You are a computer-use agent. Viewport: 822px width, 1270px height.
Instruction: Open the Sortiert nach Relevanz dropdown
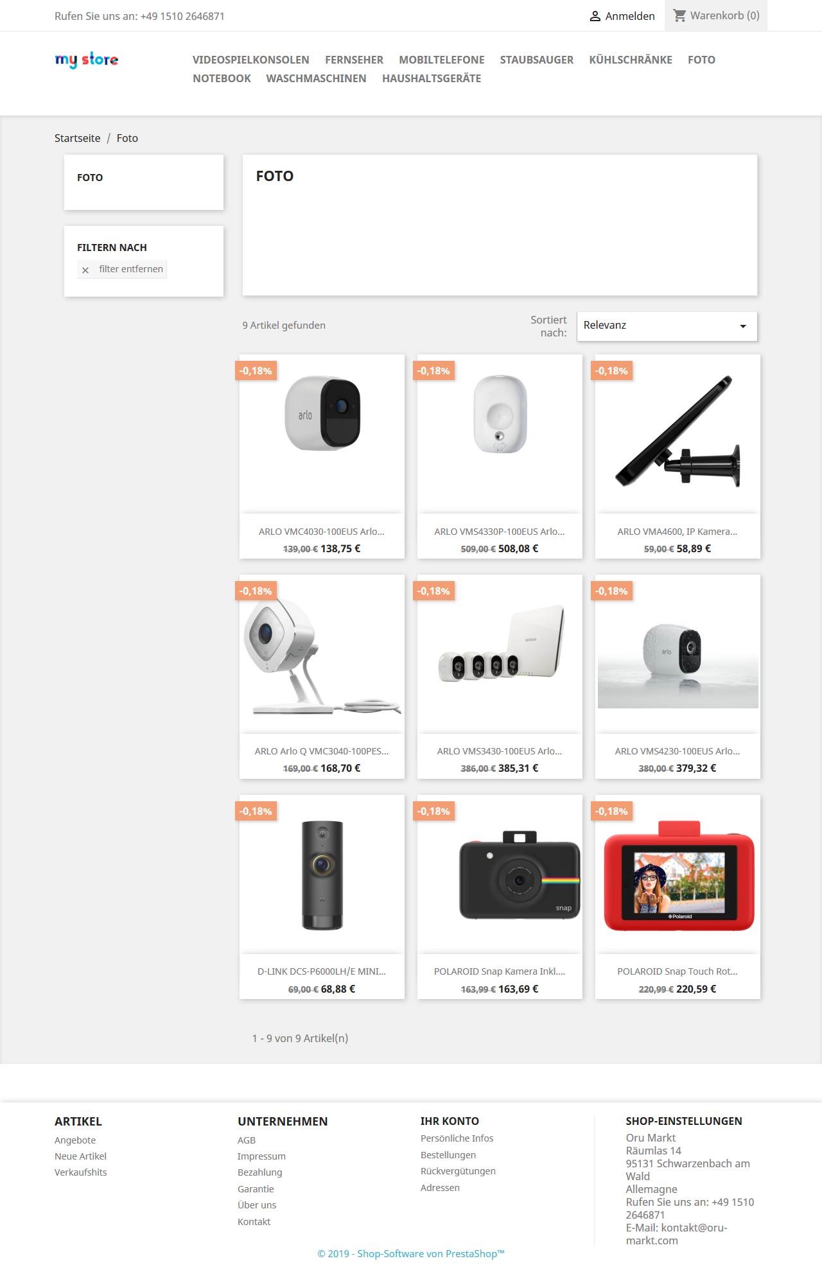[667, 326]
